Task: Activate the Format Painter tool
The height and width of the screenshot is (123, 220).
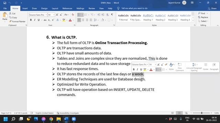Action: (17, 22)
